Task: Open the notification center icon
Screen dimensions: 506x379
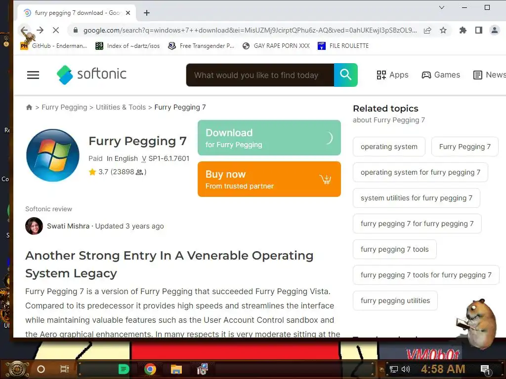Action: tap(486, 370)
